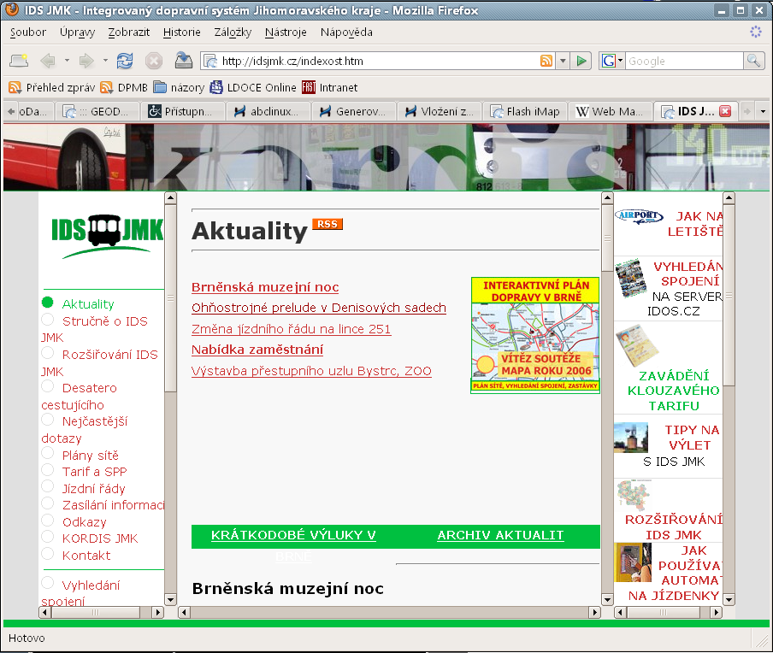
Task: Open the LDOCE Online bookmark
Action: point(253,88)
